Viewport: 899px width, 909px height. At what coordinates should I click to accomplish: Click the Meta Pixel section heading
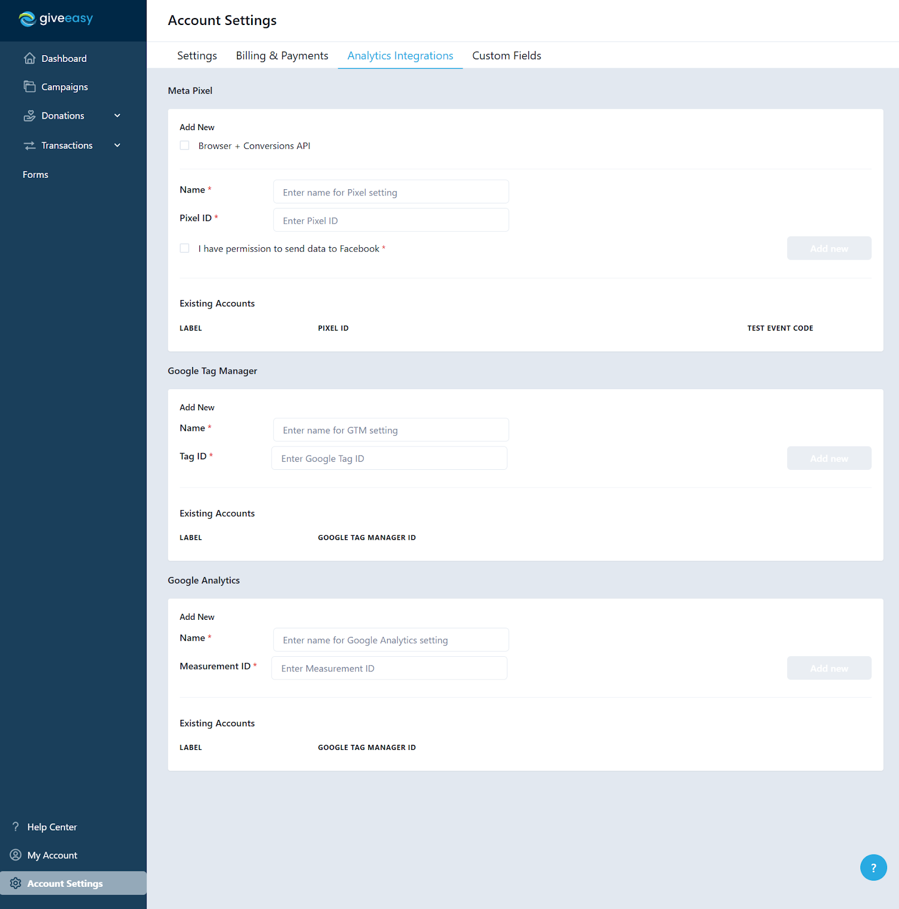[x=190, y=90]
